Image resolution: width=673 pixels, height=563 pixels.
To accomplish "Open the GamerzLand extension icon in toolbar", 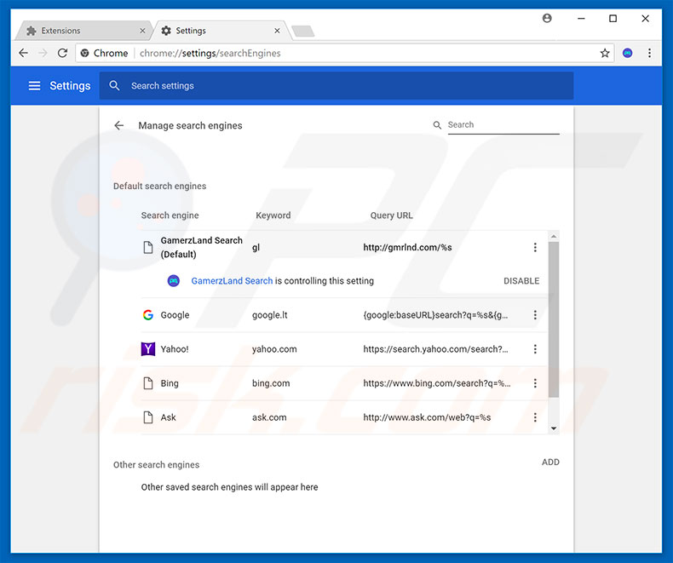I will [628, 53].
